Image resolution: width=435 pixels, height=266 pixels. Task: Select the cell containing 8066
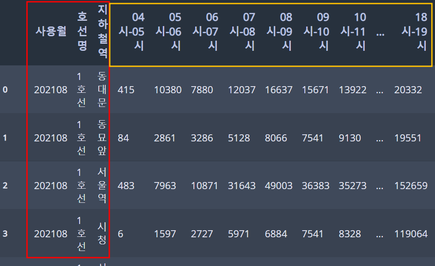276,138
